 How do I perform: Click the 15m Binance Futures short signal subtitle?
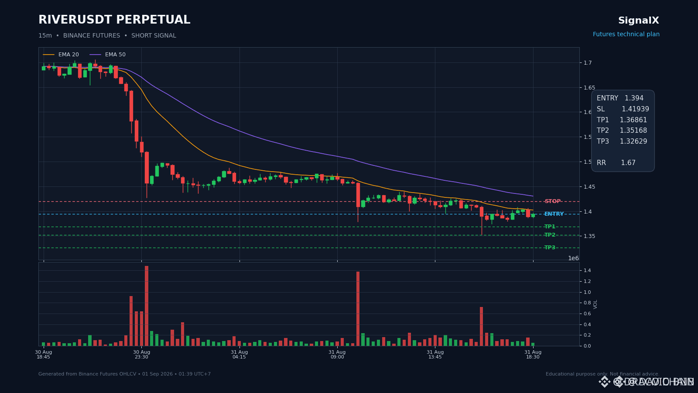[107, 36]
